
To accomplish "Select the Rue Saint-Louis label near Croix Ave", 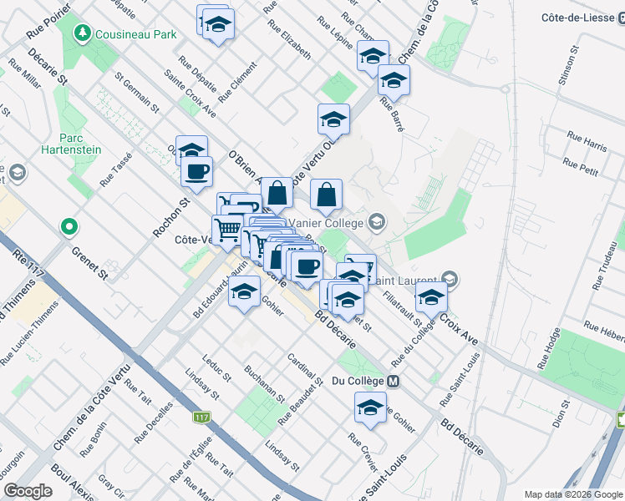I will click(x=460, y=380).
